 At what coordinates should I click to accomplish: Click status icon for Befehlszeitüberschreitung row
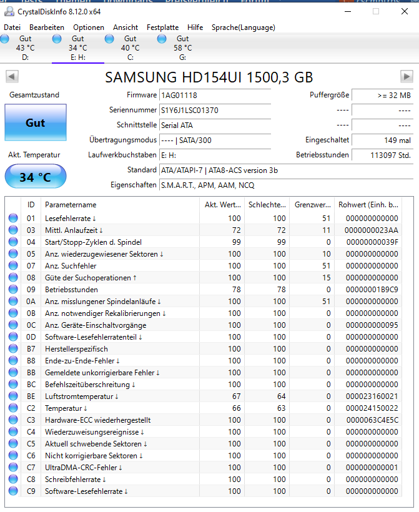pyautogui.click(x=13, y=385)
